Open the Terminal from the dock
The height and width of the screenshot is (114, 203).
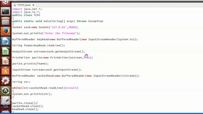pyautogui.click(x=5, y=11)
